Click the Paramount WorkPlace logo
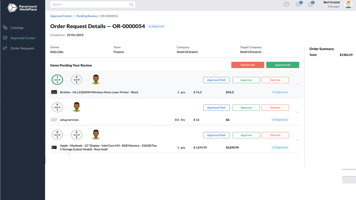Image resolution: width=356 pixels, height=200 pixels. pos(22,7)
